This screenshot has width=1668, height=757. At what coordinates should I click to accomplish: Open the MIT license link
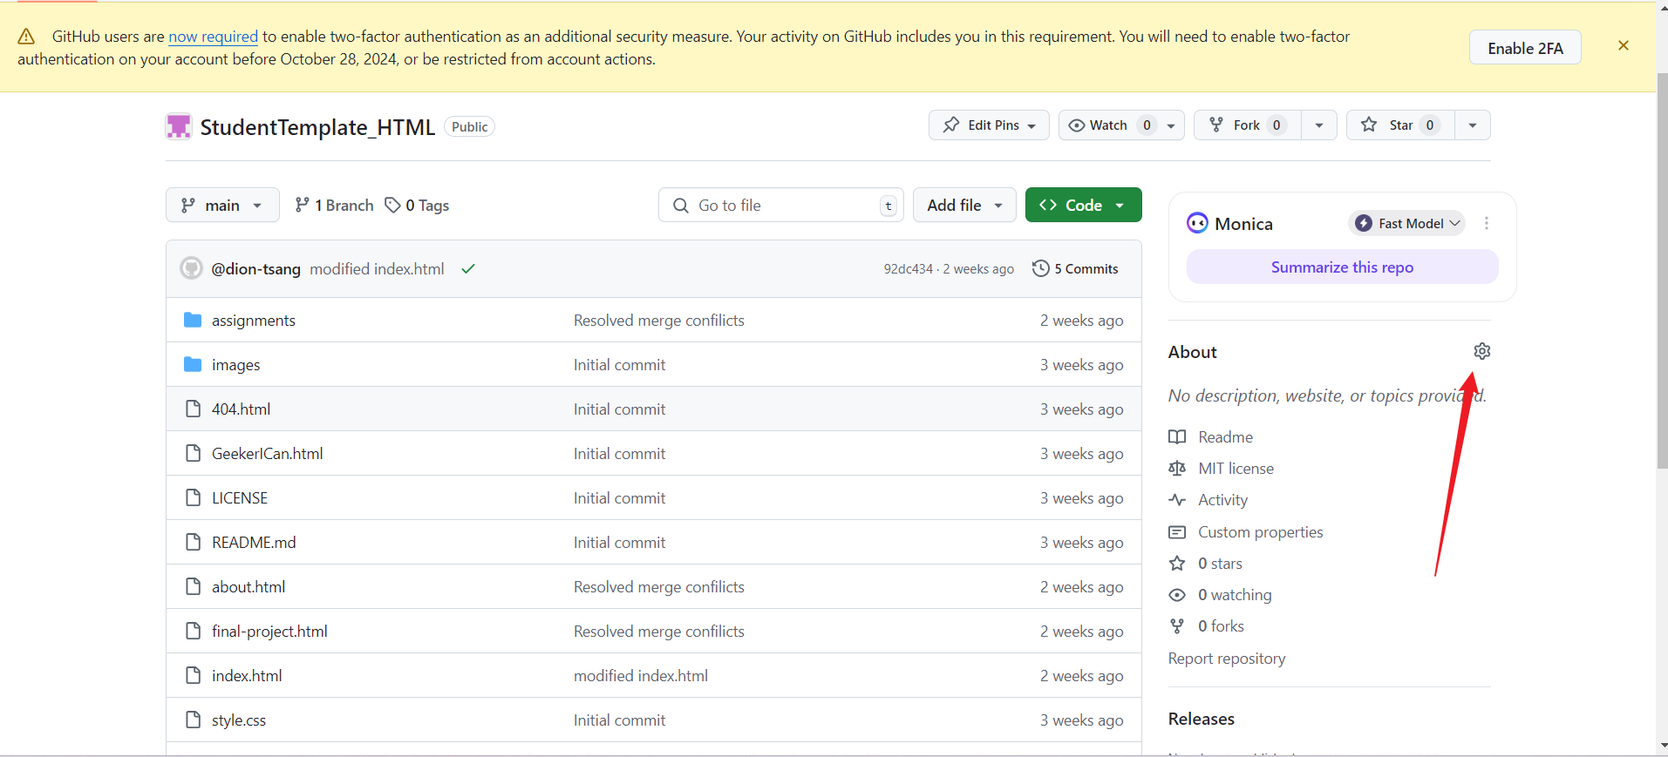1236,469
